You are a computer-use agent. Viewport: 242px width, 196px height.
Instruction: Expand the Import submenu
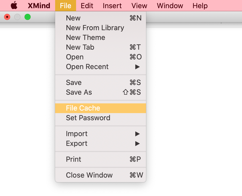[101, 134]
